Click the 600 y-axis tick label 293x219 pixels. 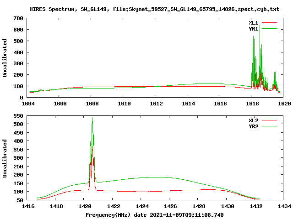18,30
